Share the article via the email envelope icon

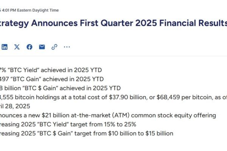(x=42, y=47)
